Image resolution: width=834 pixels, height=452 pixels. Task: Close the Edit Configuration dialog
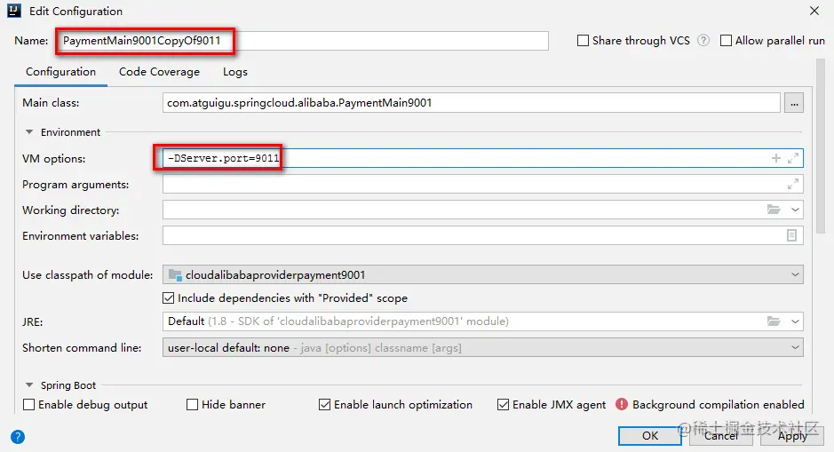814,11
